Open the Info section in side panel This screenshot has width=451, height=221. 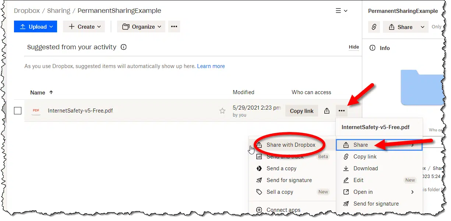pyautogui.click(x=380, y=48)
